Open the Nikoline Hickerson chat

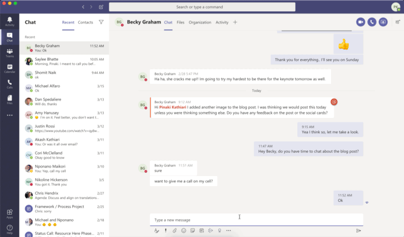tap(64, 182)
